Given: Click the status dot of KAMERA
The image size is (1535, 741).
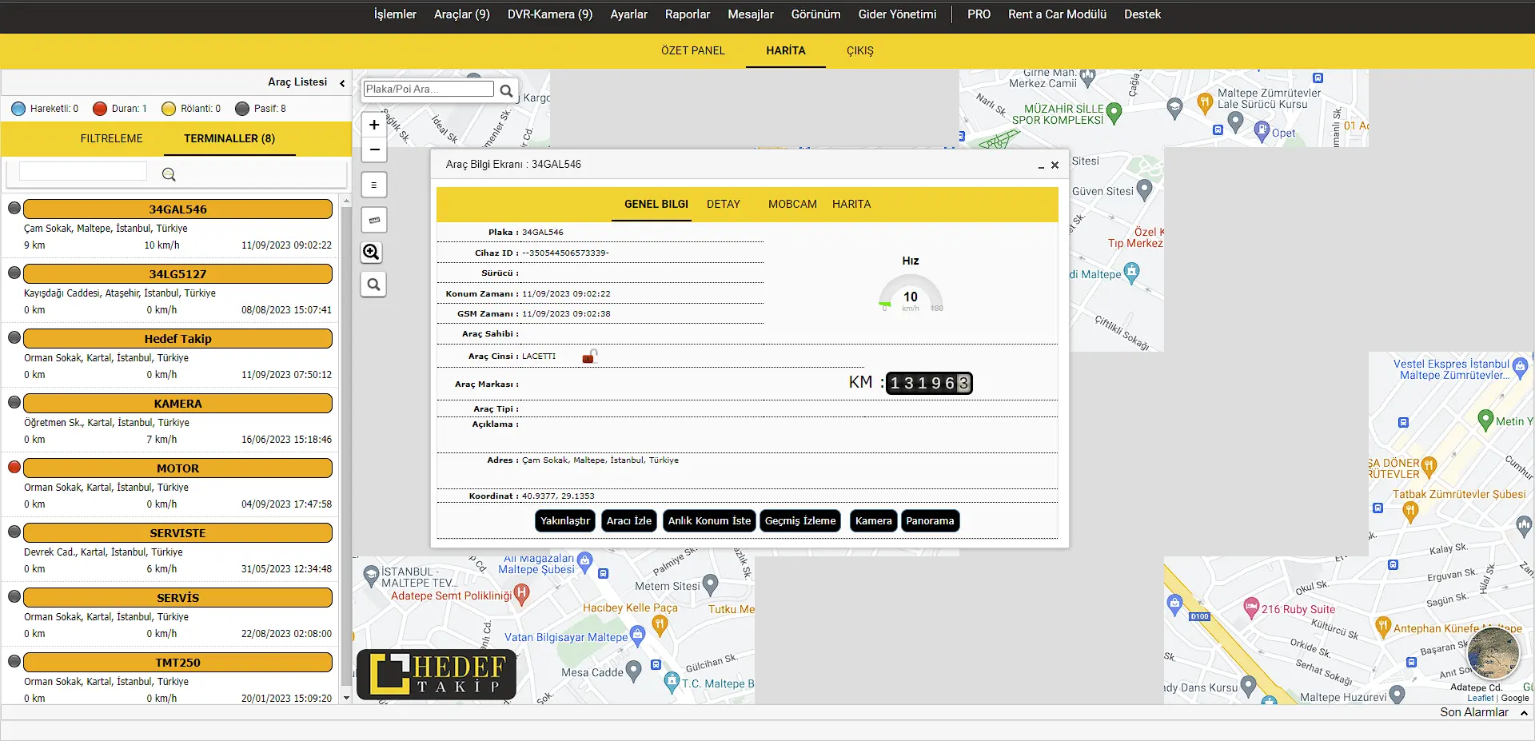Looking at the screenshot, I should [14, 402].
